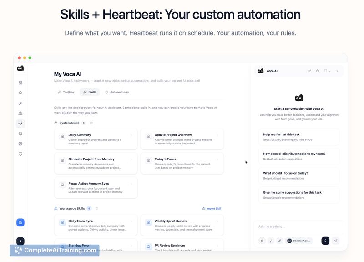Select 'How should I distribute tasks' suggestion
Viewport: 364px width, 262px height.
point(299,156)
